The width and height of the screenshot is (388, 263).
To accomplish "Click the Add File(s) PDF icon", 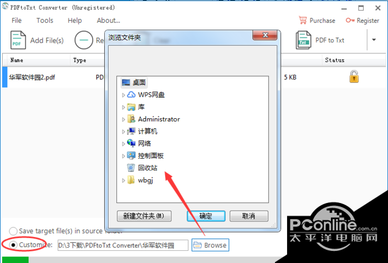I will tap(18, 40).
